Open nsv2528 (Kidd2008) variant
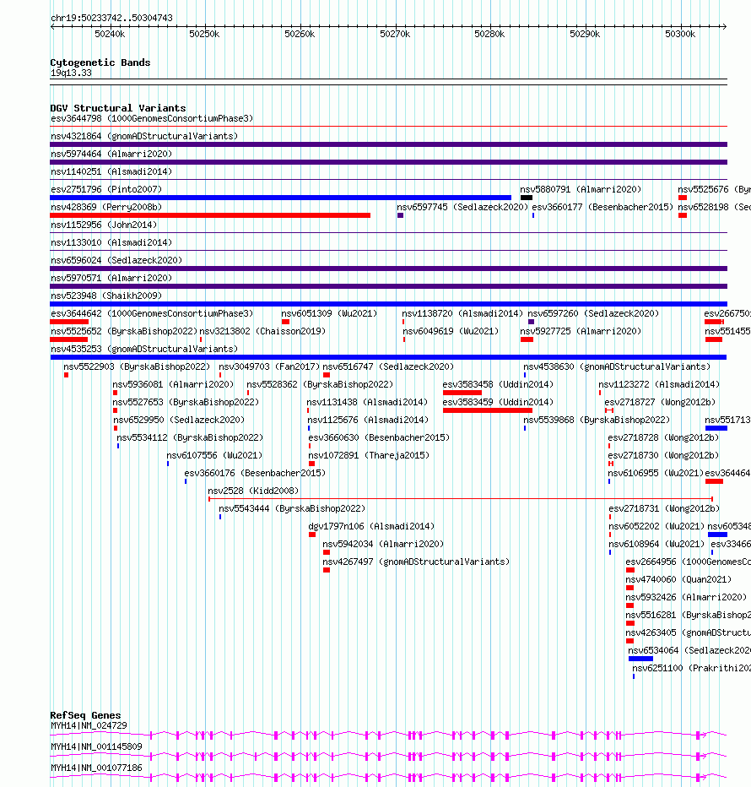The image size is (751, 787). (253, 491)
